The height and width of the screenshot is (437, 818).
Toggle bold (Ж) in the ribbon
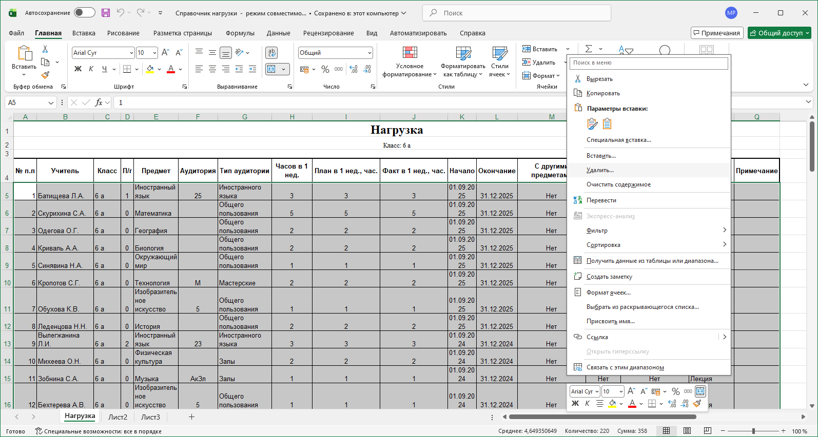[78, 69]
